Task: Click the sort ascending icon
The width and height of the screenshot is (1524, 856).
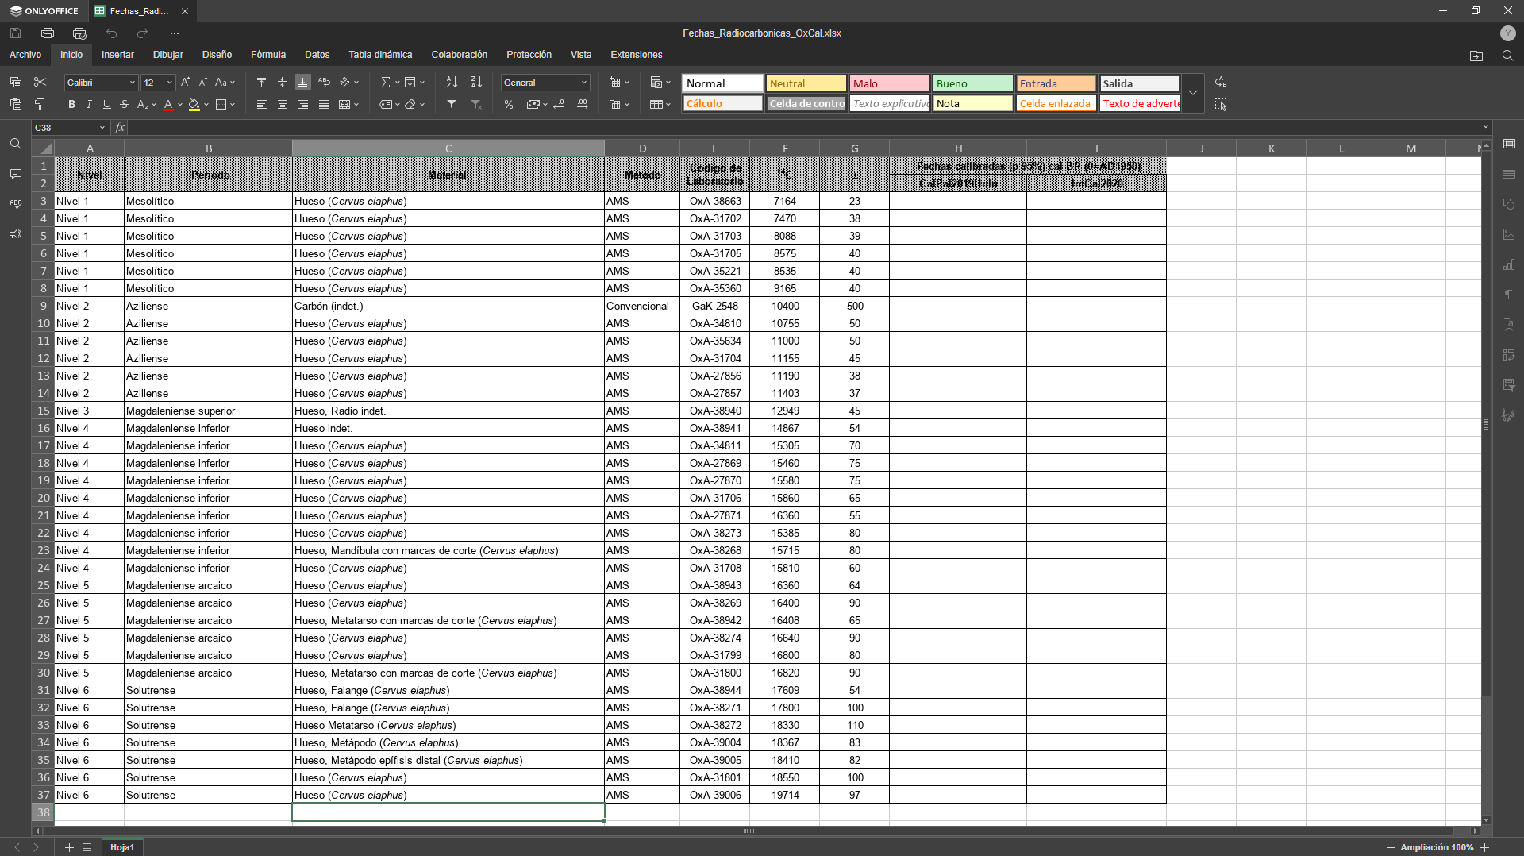Action: (x=452, y=83)
